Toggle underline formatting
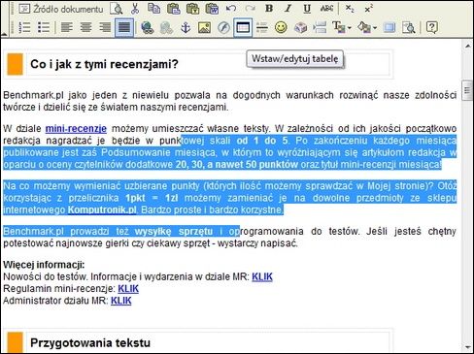The height and width of the screenshot is (354, 474). pos(307,9)
